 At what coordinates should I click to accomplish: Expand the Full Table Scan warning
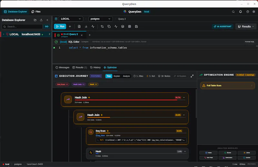[x=228, y=85]
